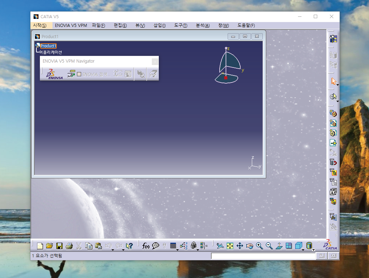Click Fit All In view icon

pyautogui.click(x=230, y=246)
